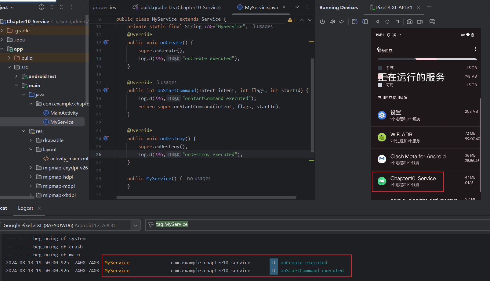Image resolution: width=490 pixels, height=281 pixels.
Task: Select the Logcat tab
Action: [x=26, y=208]
